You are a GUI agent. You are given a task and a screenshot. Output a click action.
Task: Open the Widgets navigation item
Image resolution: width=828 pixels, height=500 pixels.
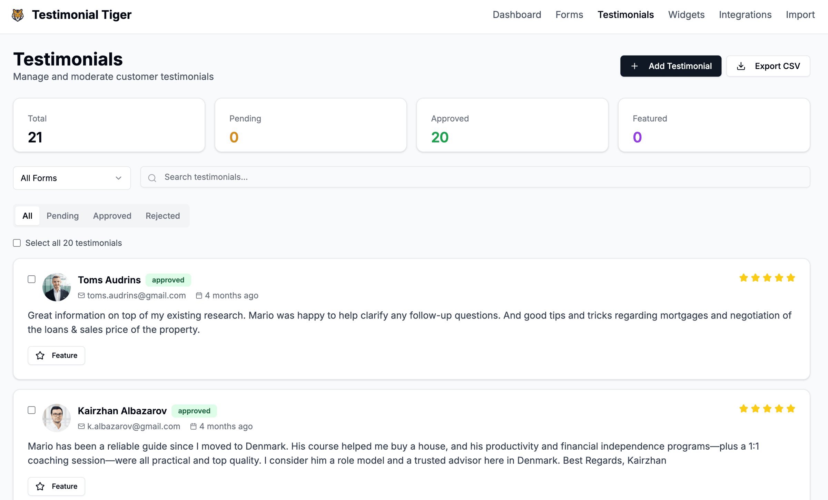[686, 15]
